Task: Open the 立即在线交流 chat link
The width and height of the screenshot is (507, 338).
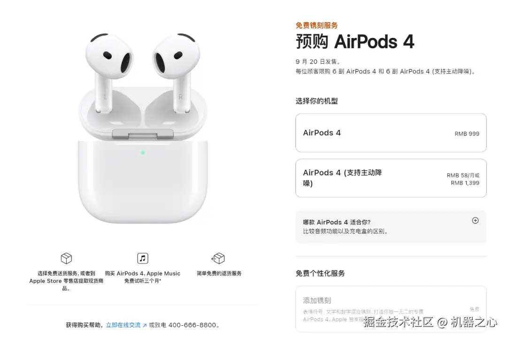Action: 123,325
